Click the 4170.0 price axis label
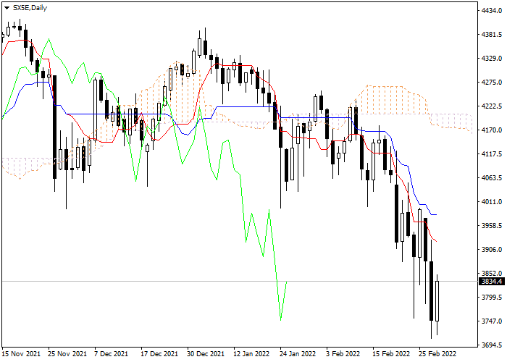Viewport: 507px width, 362px height. point(492,130)
